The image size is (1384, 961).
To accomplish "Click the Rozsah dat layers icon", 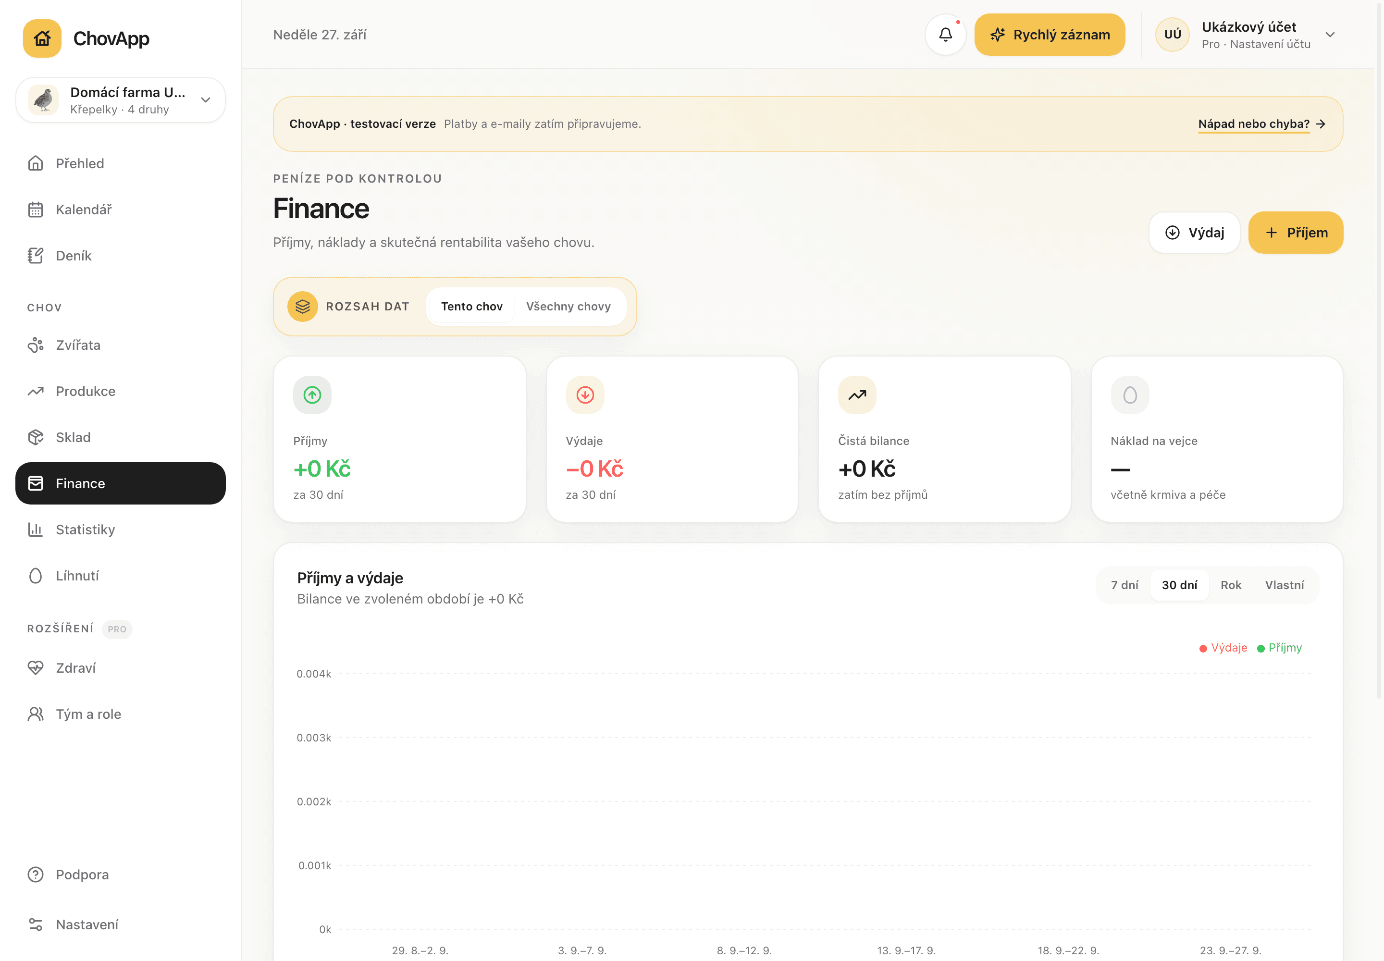I will [x=302, y=307].
